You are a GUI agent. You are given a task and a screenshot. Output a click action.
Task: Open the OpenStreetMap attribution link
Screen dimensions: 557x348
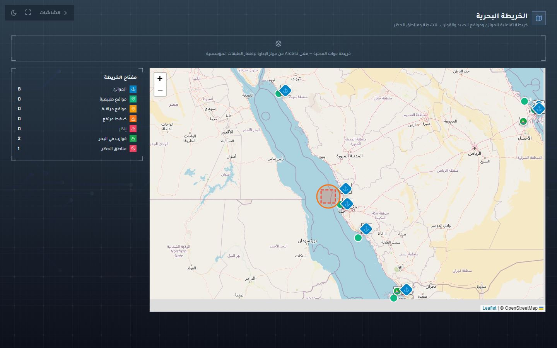click(x=521, y=308)
